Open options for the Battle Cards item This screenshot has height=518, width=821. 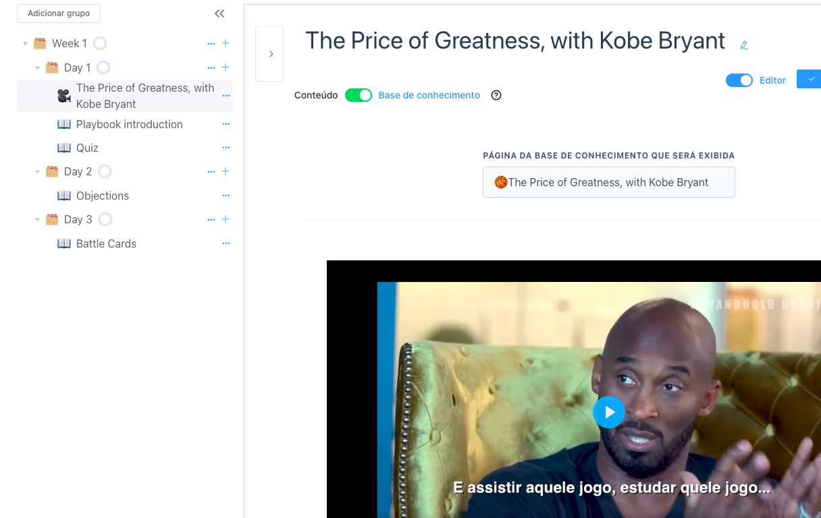tap(226, 243)
